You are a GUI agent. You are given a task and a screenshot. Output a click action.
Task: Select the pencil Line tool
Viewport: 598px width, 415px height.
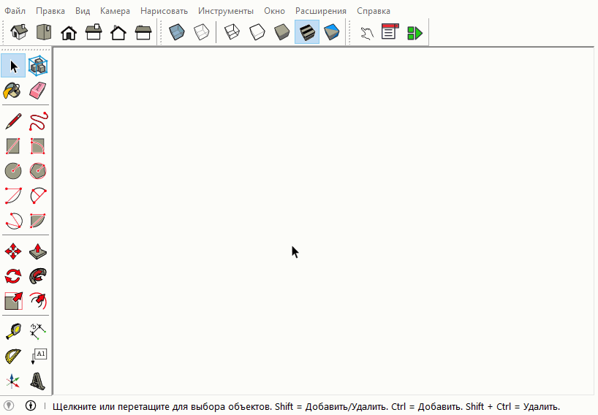pyautogui.click(x=13, y=121)
